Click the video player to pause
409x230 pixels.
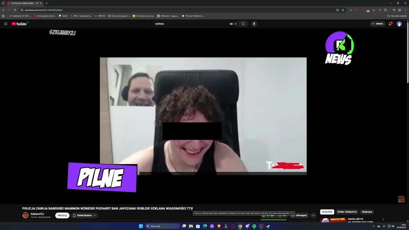tap(203, 116)
